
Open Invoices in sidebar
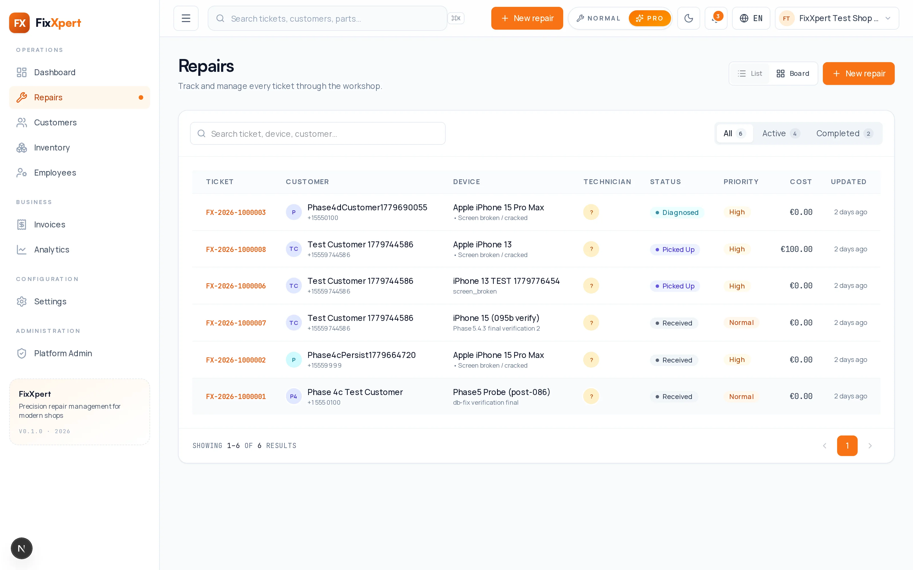[x=80, y=225]
